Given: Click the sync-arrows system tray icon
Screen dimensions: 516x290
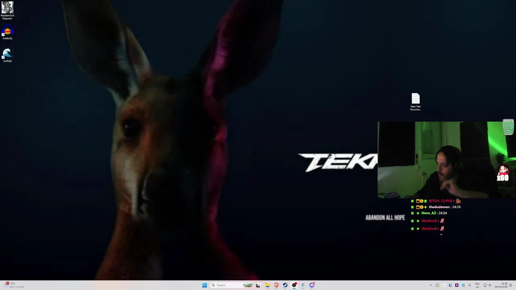Looking at the screenshot, I should pyautogui.click(x=437, y=285).
